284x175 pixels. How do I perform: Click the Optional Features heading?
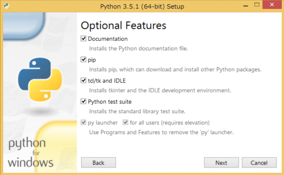[123, 25]
